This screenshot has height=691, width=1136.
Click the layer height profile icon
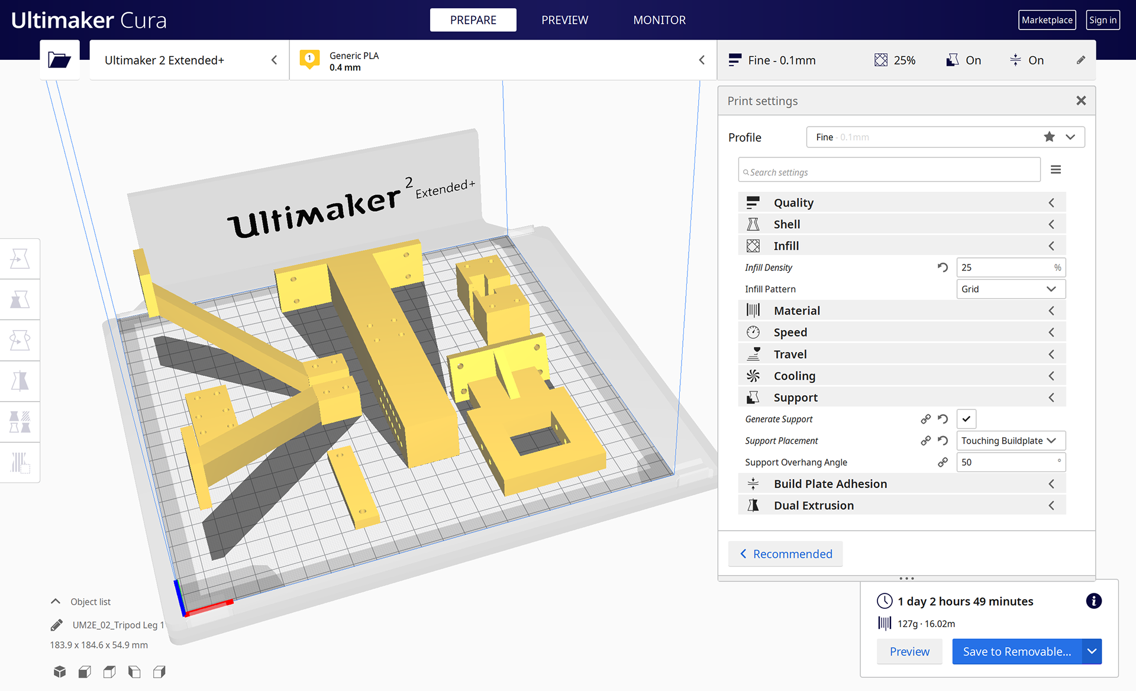coord(735,60)
